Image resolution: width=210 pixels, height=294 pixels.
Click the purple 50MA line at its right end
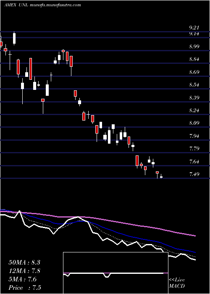tap(195, 236)
